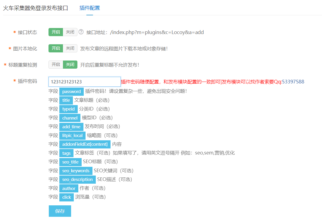Click the litpic_local field tag
Viewport: 322px width, 221px height.
click(x=73, y=135)
